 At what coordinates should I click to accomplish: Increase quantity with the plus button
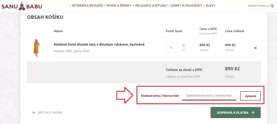[184, 45]
